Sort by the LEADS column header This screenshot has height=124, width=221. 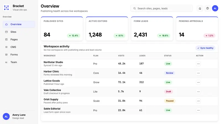(142, 56)
